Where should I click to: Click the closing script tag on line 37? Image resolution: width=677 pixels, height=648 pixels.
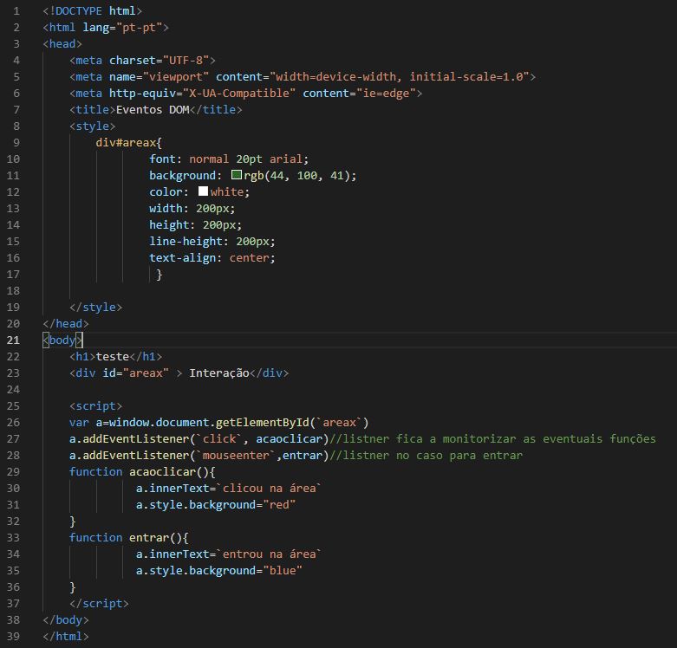click(100, 604)
